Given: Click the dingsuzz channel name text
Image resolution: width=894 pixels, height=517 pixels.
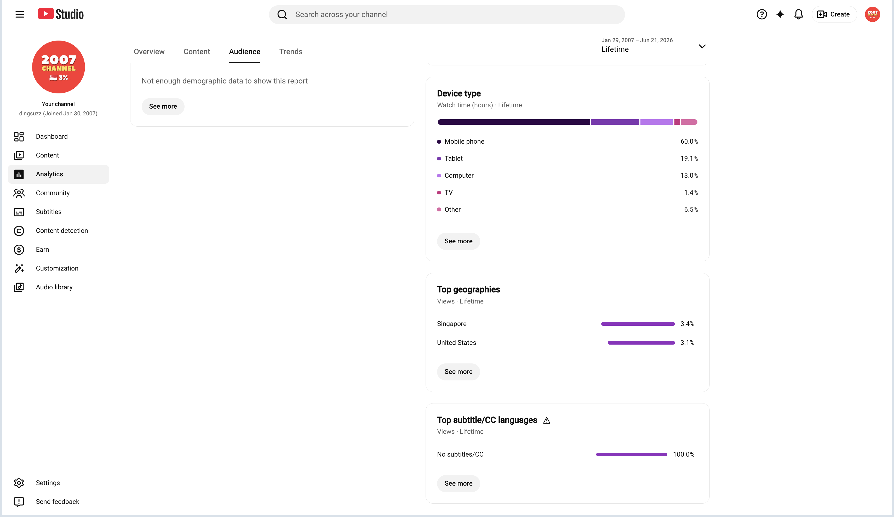Looking at the screenshot, I should point(58,114).
